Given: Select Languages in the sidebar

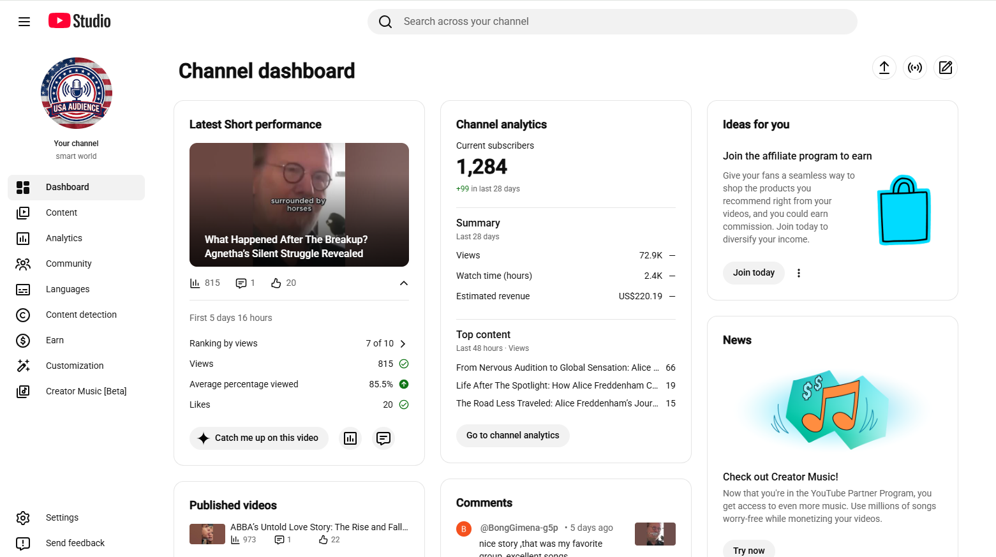Looking at the screenshot, I should (x=77, y=290).
